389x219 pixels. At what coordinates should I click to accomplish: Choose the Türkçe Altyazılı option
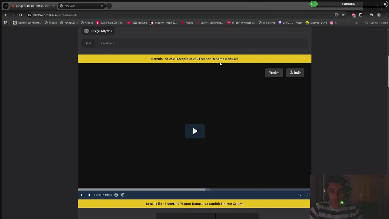click(98, 31)
